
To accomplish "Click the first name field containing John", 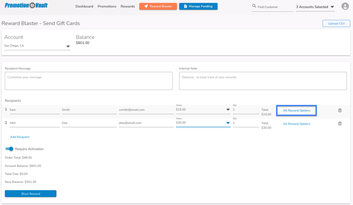I will [x=35, y=123].
